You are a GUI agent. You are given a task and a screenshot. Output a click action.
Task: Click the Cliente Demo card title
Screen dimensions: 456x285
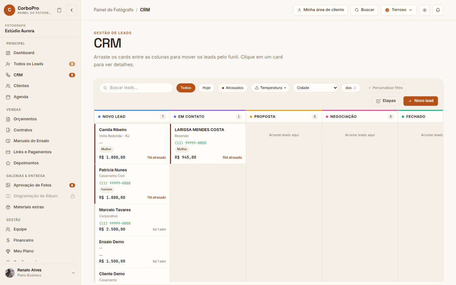[112, 274]
